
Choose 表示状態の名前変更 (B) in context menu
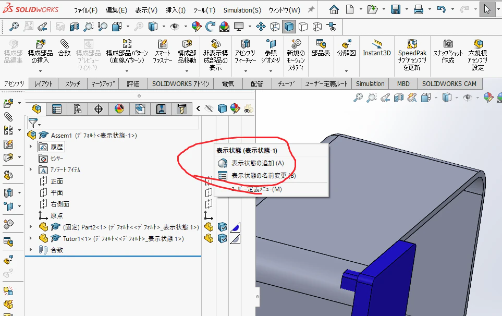pyautogui.click(x=271, y=176)
